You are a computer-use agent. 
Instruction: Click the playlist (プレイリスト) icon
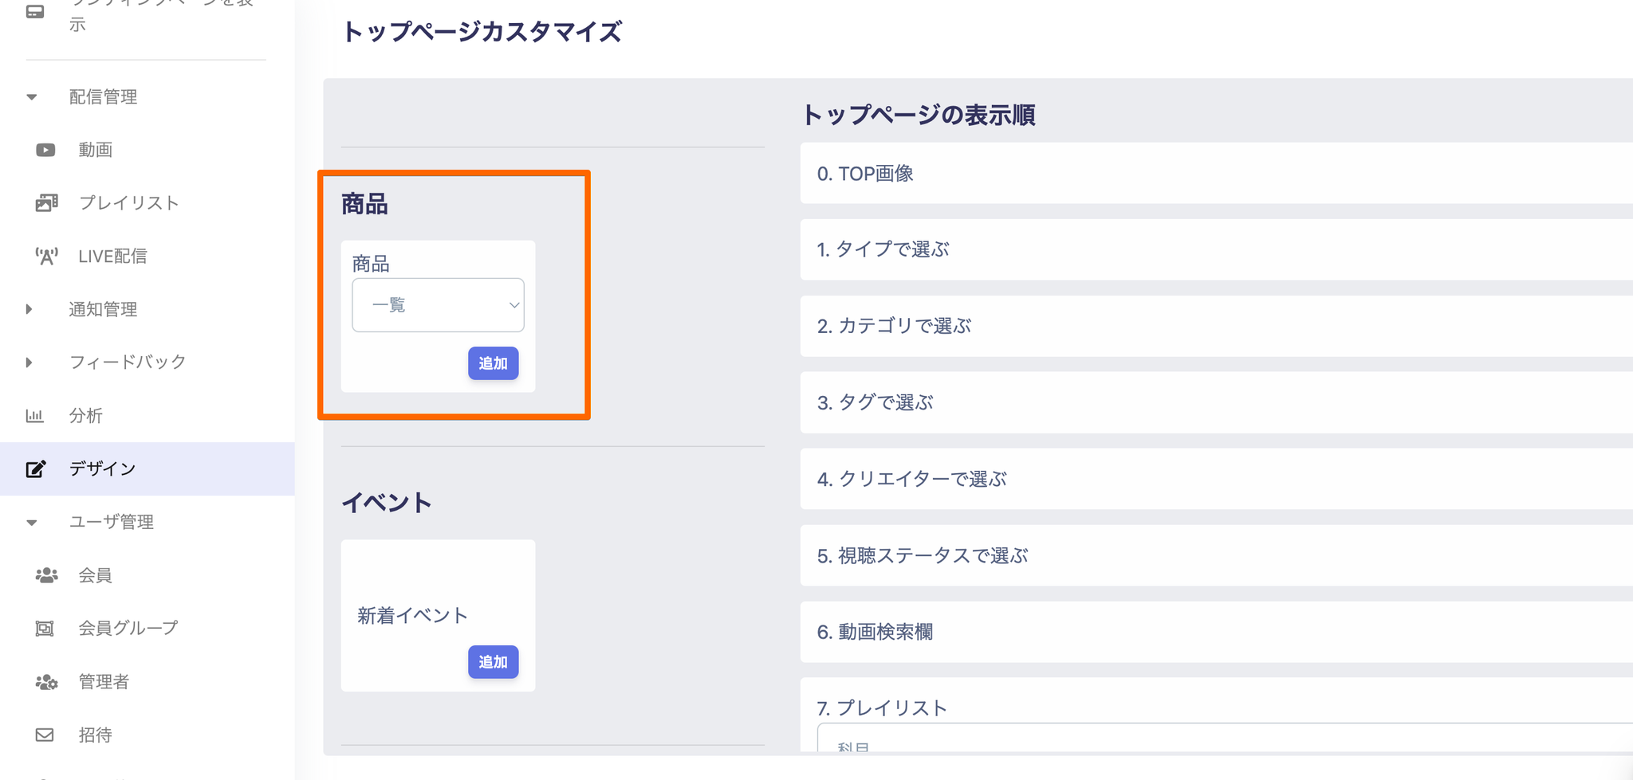[46, 203]
